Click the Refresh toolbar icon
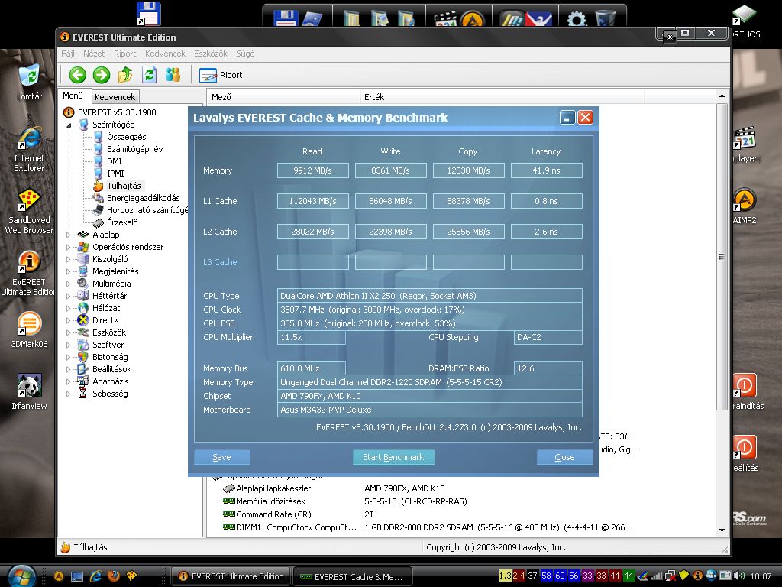The width and height of the screenshot is (782, 587). [149, 75]
